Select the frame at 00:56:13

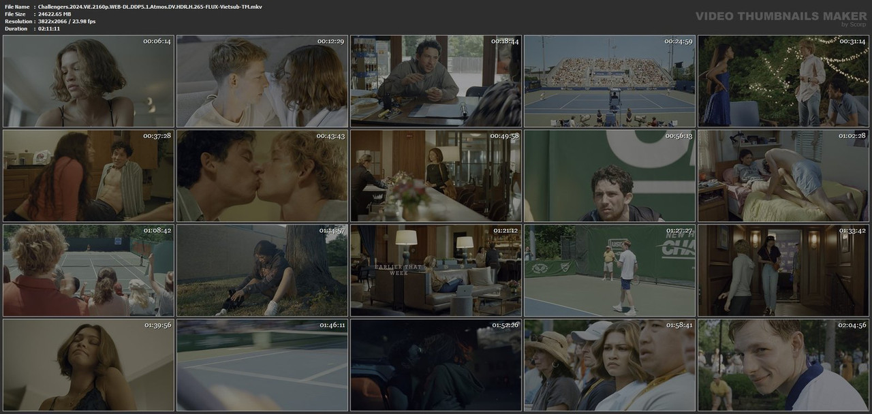(x=610, y=176)
